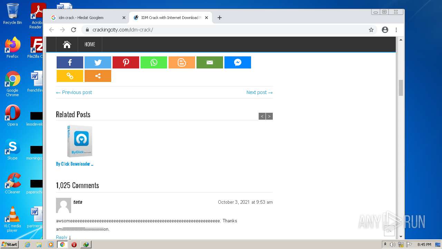Open VLC media player shortcut
This screenshot has width=442, height=249.
coord(12,219)
